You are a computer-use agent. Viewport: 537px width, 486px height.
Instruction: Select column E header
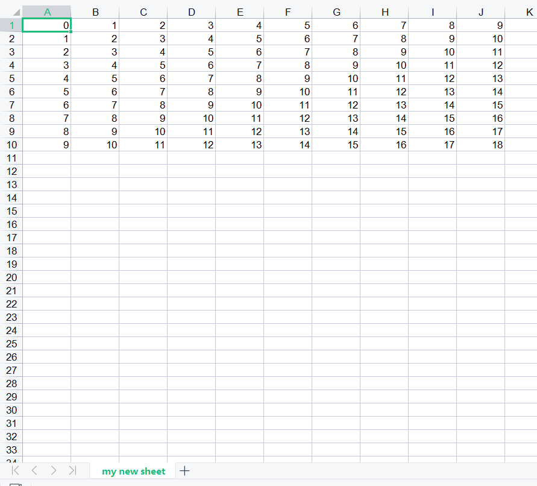[x=240, y=12]
